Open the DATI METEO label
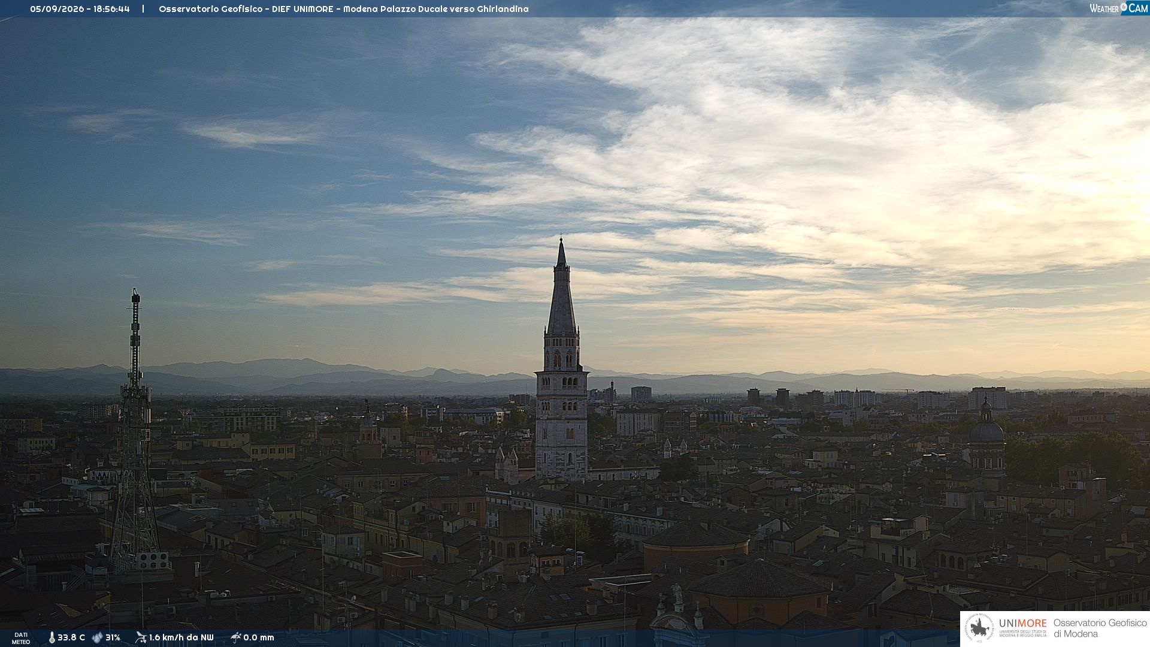1150x647 pixels. [x=21, y=638]
